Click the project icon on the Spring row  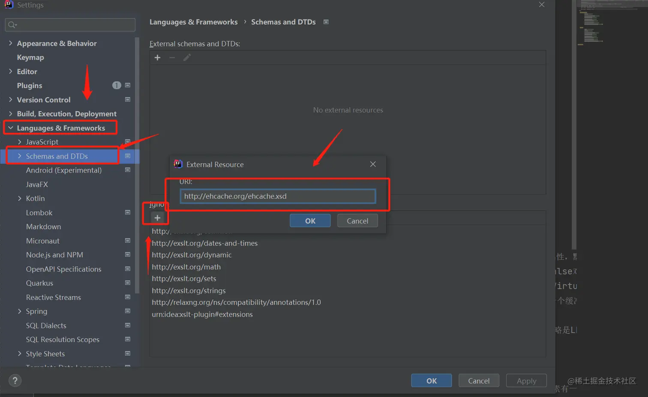(x=127, y=311)
